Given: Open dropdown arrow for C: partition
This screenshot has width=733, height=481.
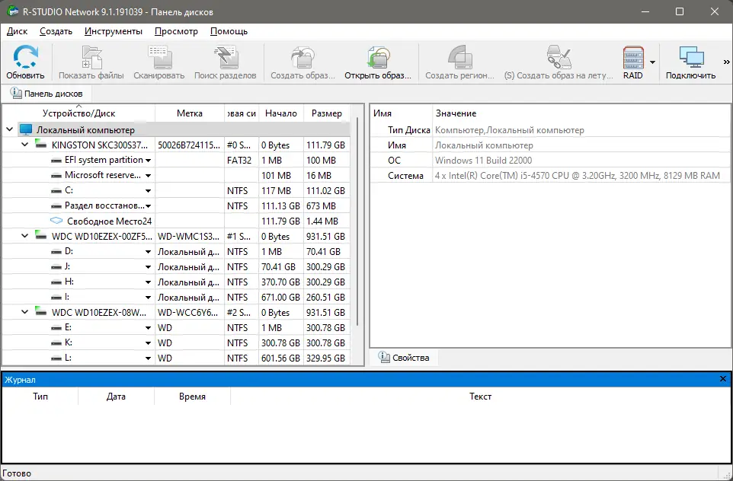Looking at the screenshot, I should click(148, 190).
